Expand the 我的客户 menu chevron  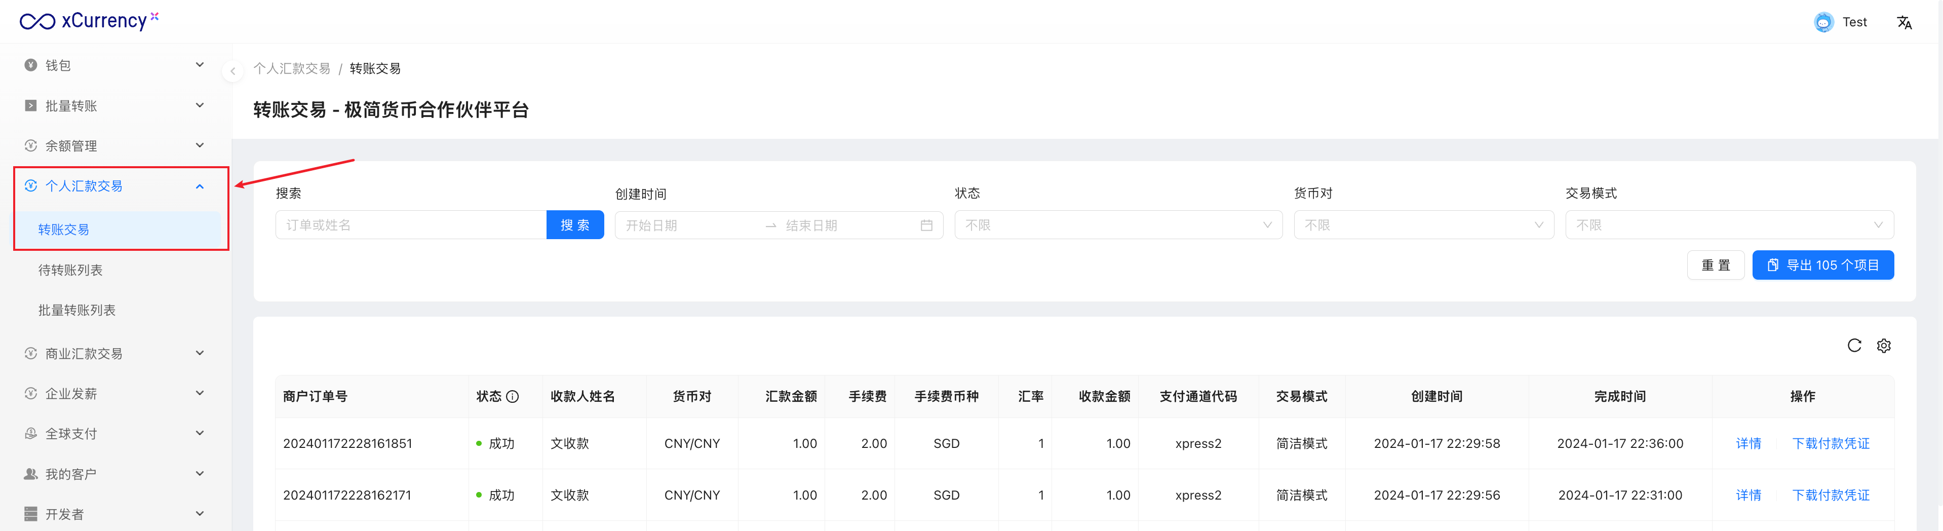(200, 473)
